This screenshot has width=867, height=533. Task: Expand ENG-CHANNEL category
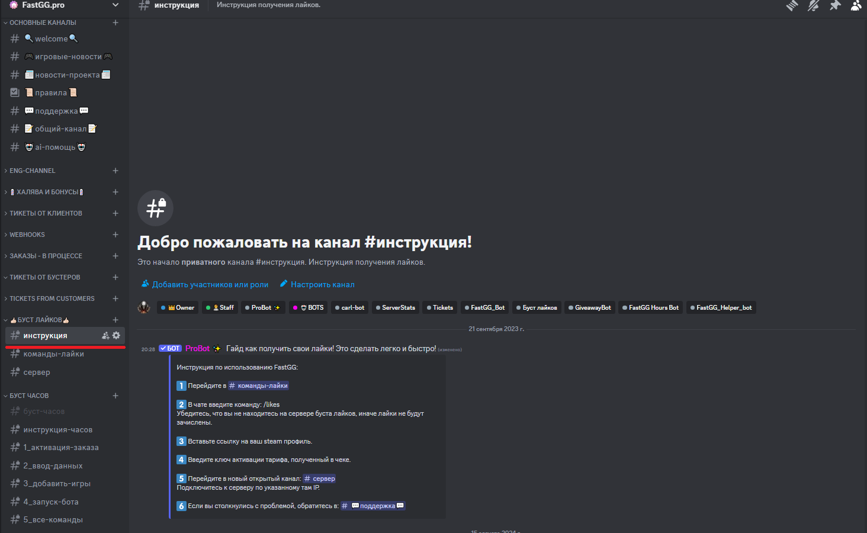[32, 171]
